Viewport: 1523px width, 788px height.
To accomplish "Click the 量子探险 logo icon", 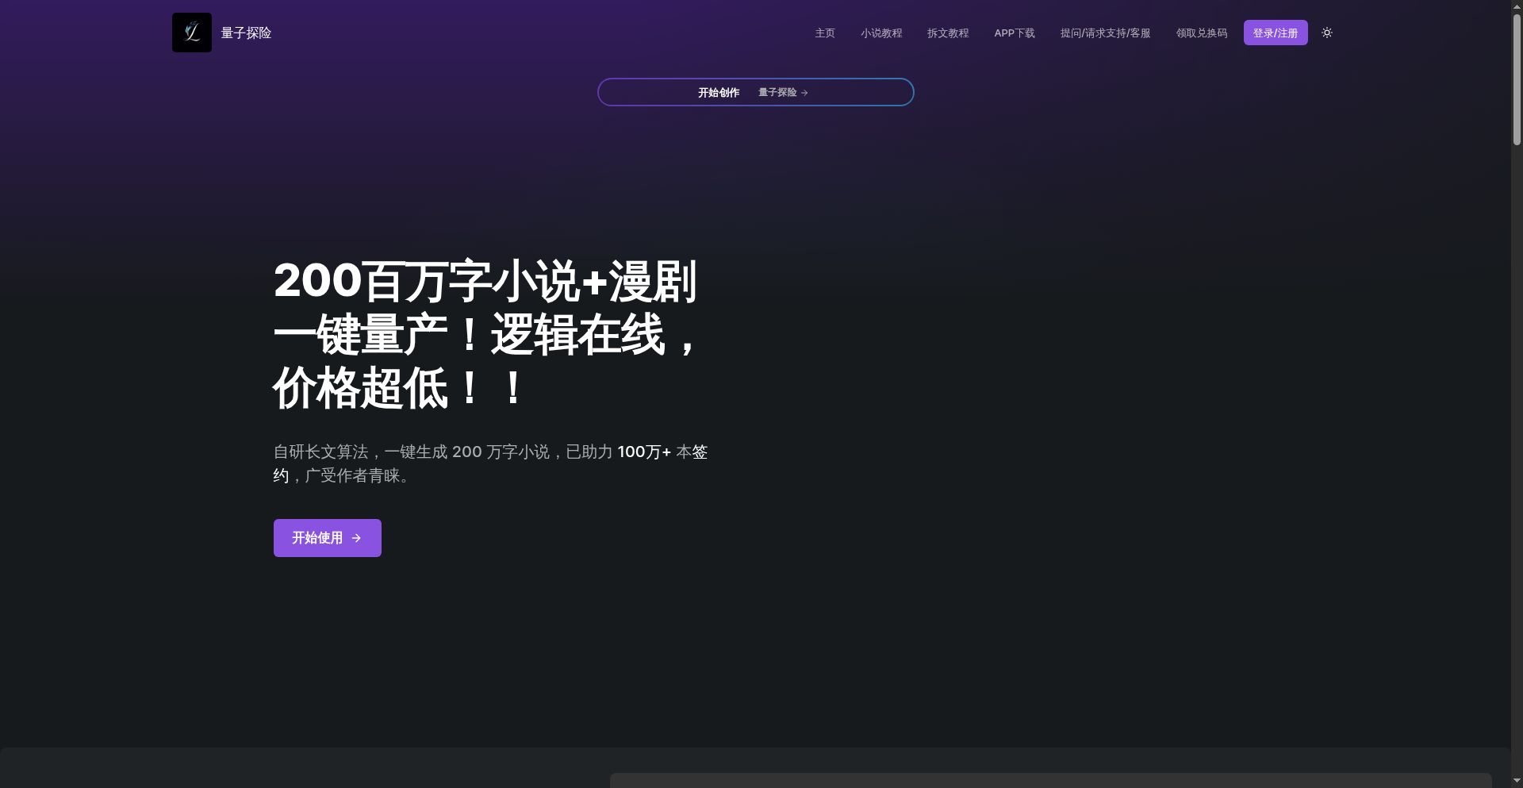I will 190,33.
